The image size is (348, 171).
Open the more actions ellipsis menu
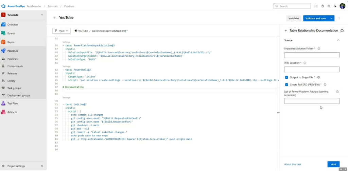click(339, 18)
